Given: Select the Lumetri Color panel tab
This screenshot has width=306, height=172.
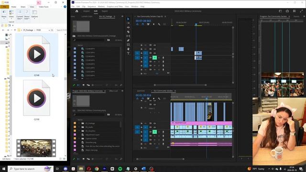Looking at the screenshot, I should [87, 17].
